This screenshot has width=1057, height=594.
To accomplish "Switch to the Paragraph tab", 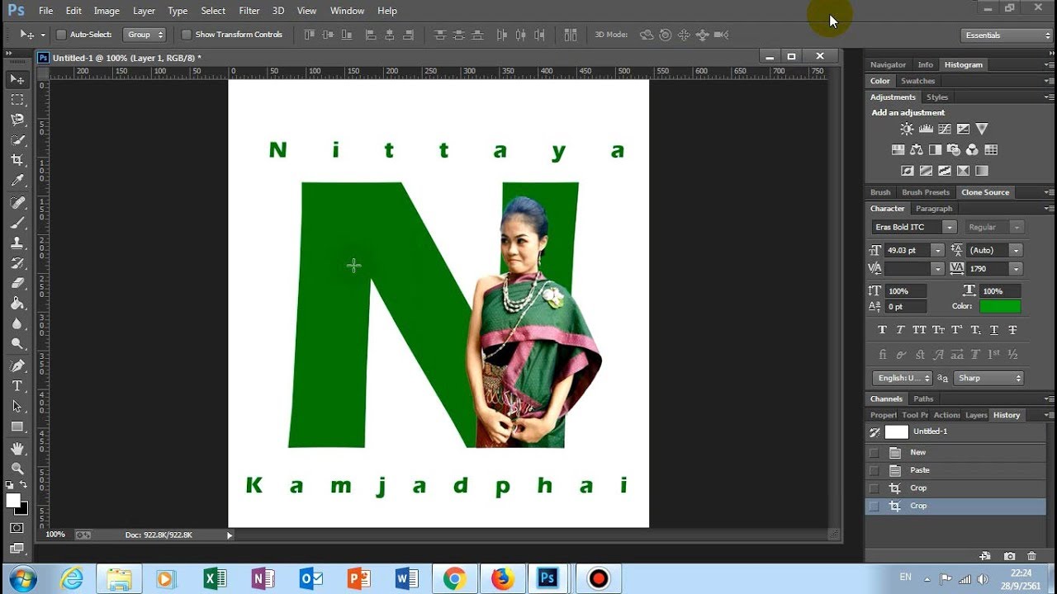I will click(x=934, y=209).
